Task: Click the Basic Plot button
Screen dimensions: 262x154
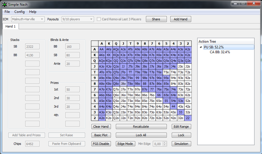Action: 101,135
